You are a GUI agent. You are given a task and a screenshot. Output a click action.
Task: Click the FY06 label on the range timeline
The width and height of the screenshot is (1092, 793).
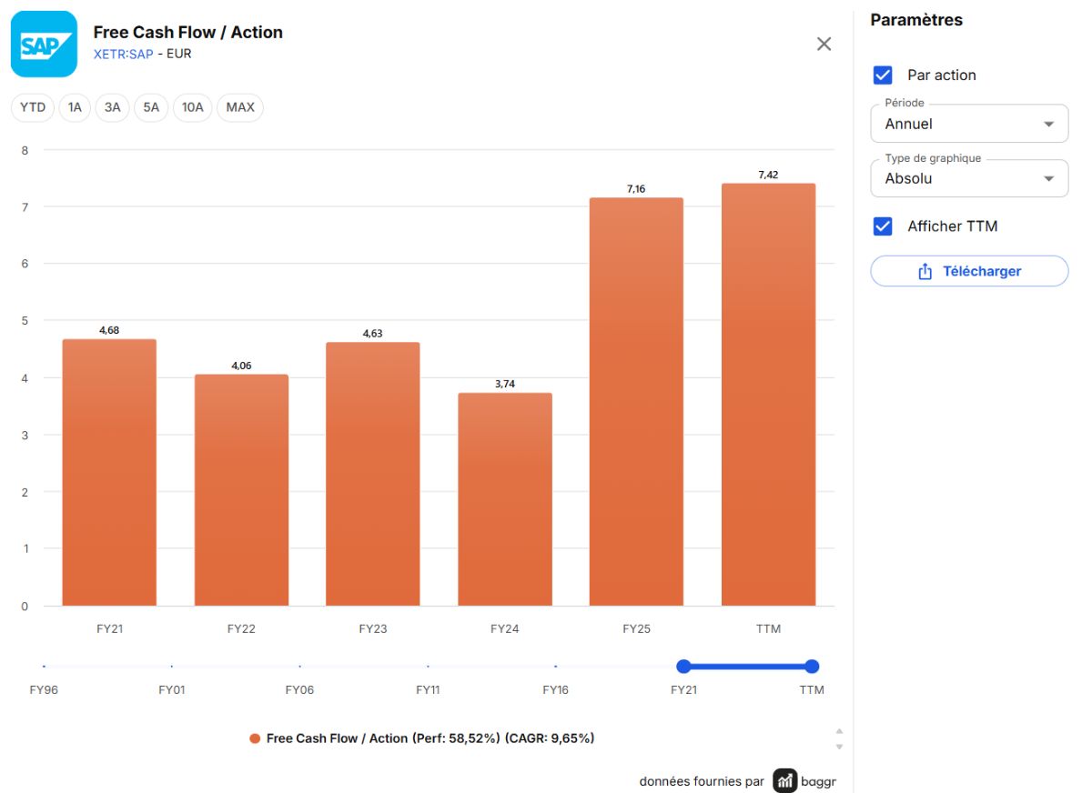tap(299, 690)
